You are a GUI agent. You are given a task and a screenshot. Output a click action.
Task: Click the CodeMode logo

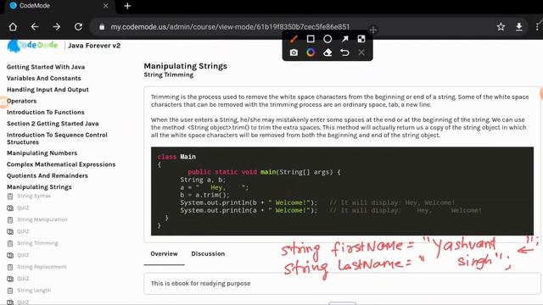pyautogui.click(x=32, y=46)
